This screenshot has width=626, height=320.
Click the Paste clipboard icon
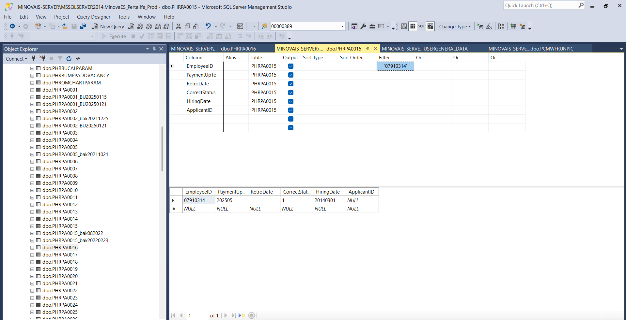(196, 26)
